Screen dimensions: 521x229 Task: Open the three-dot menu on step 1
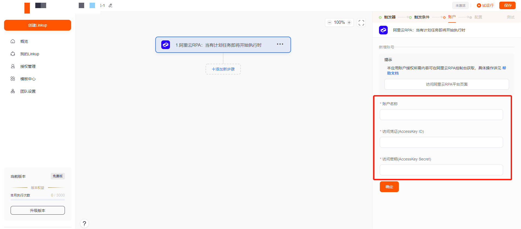280,44
